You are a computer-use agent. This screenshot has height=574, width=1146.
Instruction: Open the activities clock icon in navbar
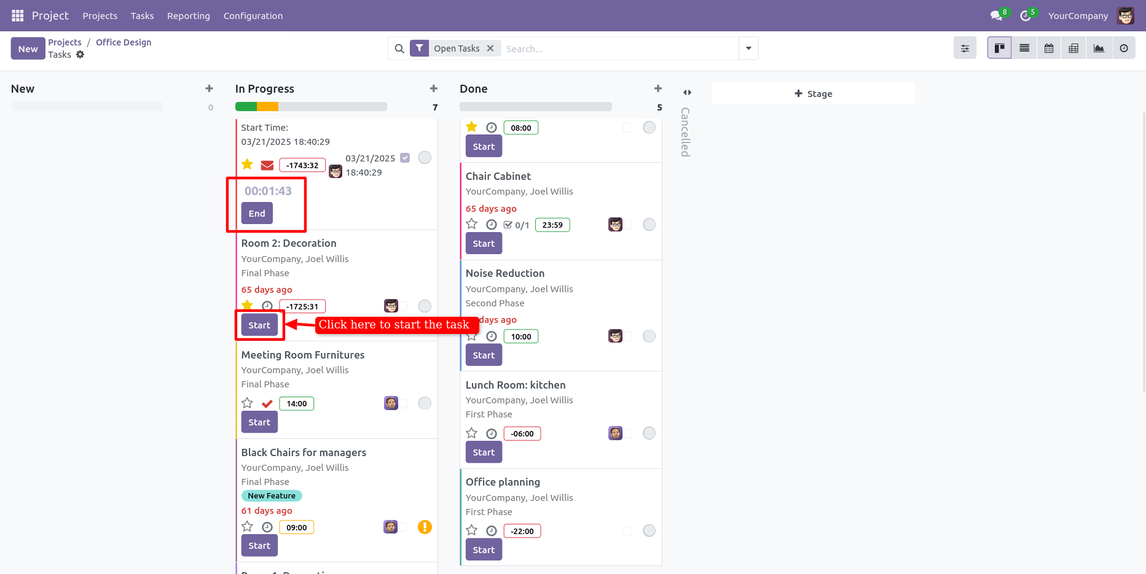pyautogui.click(x=1025, y=15)
